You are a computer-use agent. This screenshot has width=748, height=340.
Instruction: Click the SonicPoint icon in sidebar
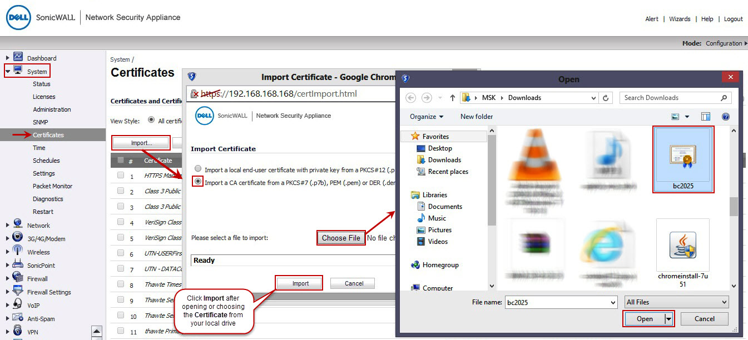(18, 264)
